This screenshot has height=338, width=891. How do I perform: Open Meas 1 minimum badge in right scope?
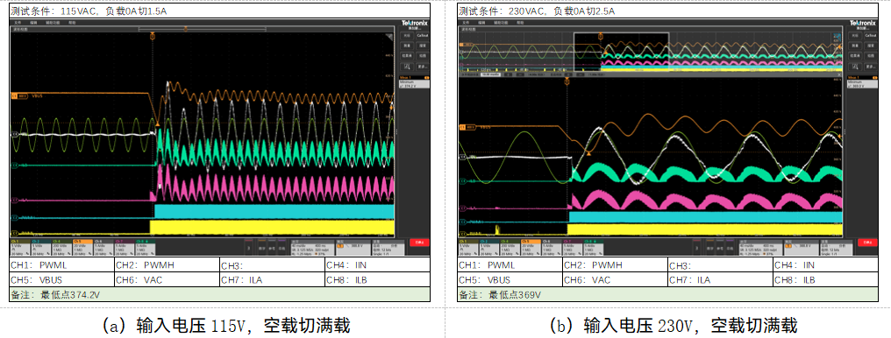863,82
